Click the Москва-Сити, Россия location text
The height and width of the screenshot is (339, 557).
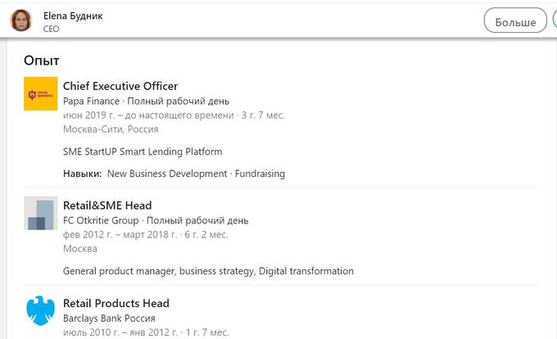click(111, 129)
